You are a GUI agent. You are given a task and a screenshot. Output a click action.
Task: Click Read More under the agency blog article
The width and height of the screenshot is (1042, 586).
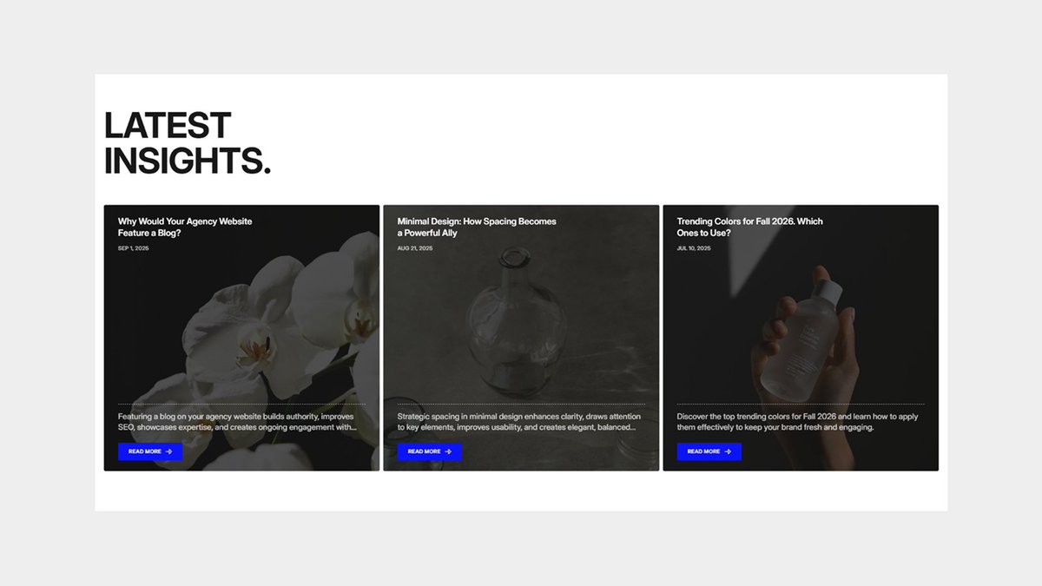coord(150,451)
